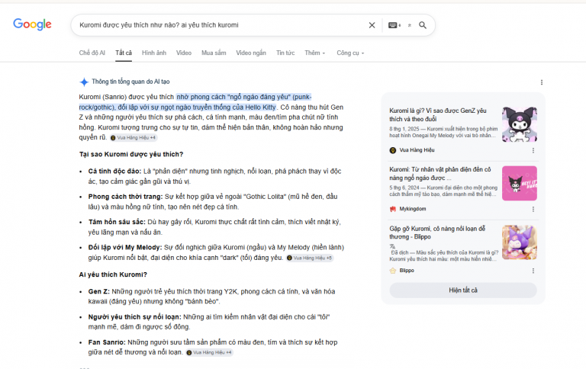This screenshot has height=369, width=586.
Task: Switch to Chế độ AI tab
Action: click(92, 53)
